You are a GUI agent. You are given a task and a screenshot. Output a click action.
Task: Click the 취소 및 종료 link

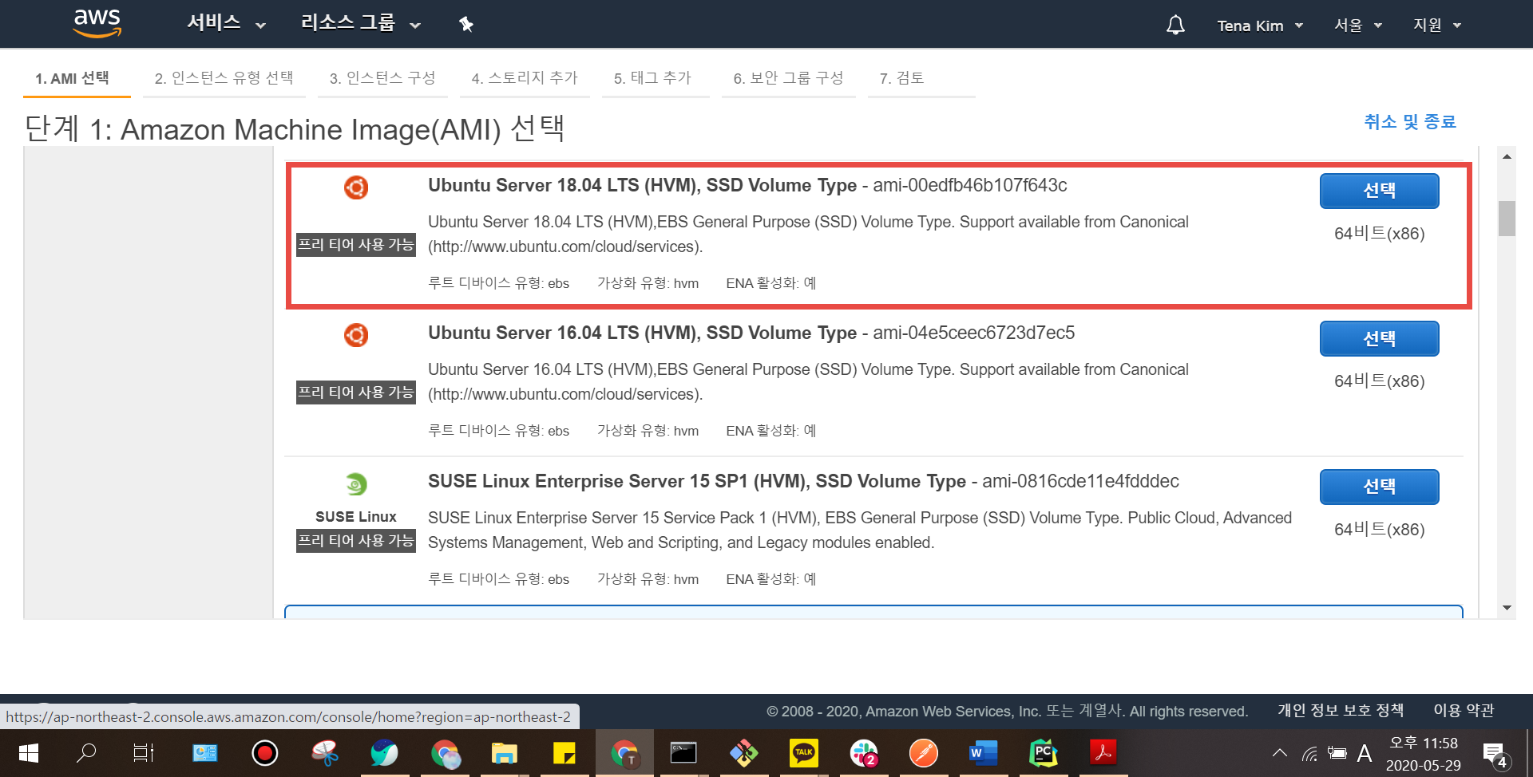(x=1410, y=122)
